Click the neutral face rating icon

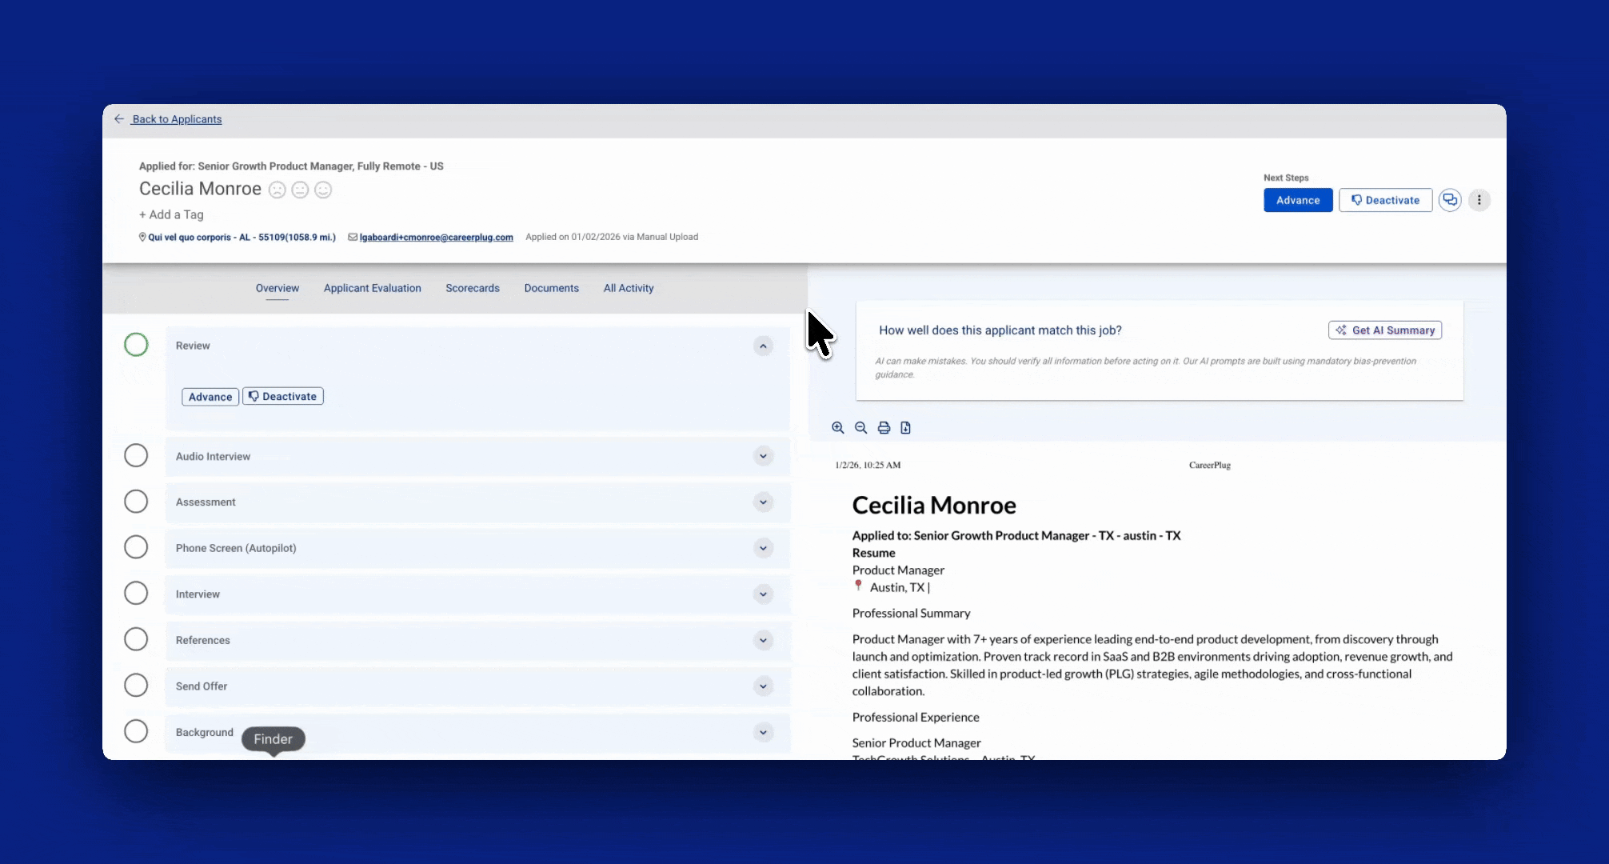click(x=300, y=190)
